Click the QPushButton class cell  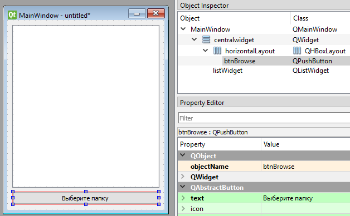pos(312,61)
